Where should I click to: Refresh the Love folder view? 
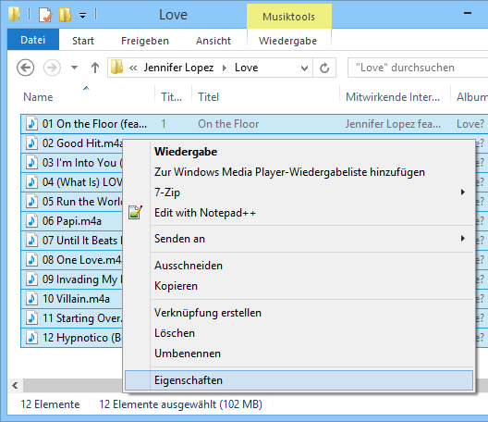pyautogui.click(x=324, y=68)
